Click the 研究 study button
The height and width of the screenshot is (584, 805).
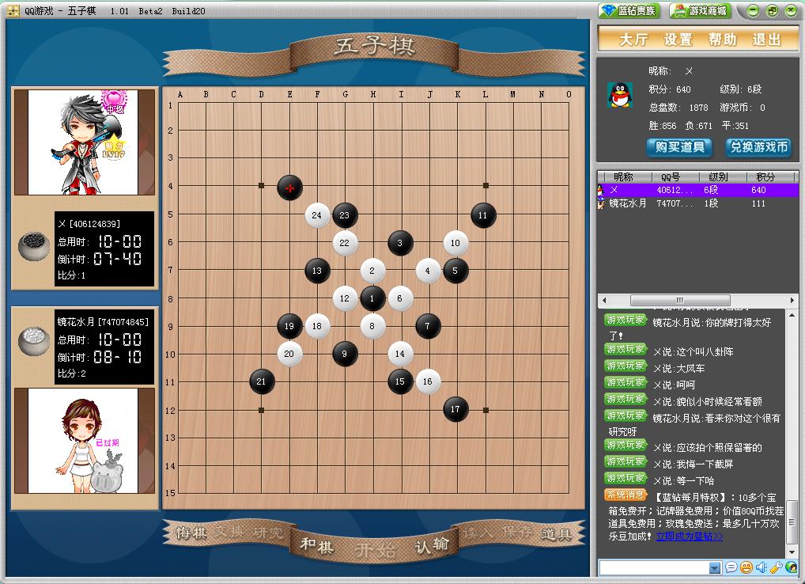[x=267, y=533]
